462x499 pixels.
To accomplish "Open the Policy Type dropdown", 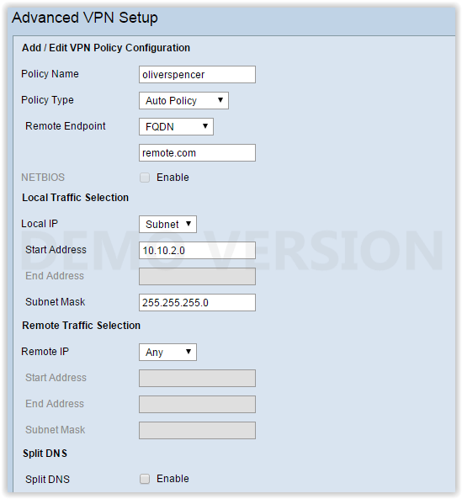I will pos(183,101).
